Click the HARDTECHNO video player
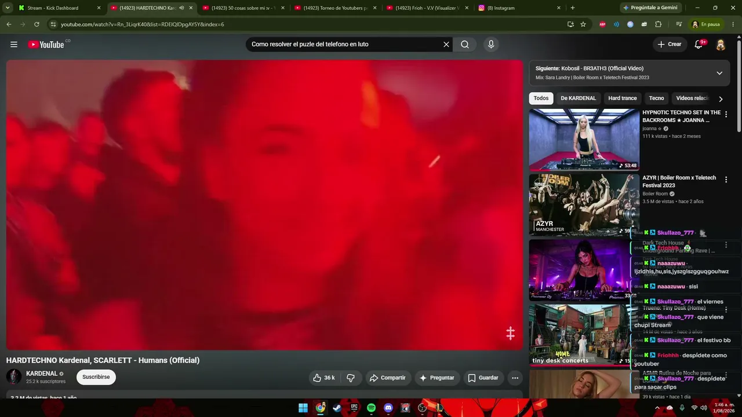 pyautogui.click(x=264, y=205)
